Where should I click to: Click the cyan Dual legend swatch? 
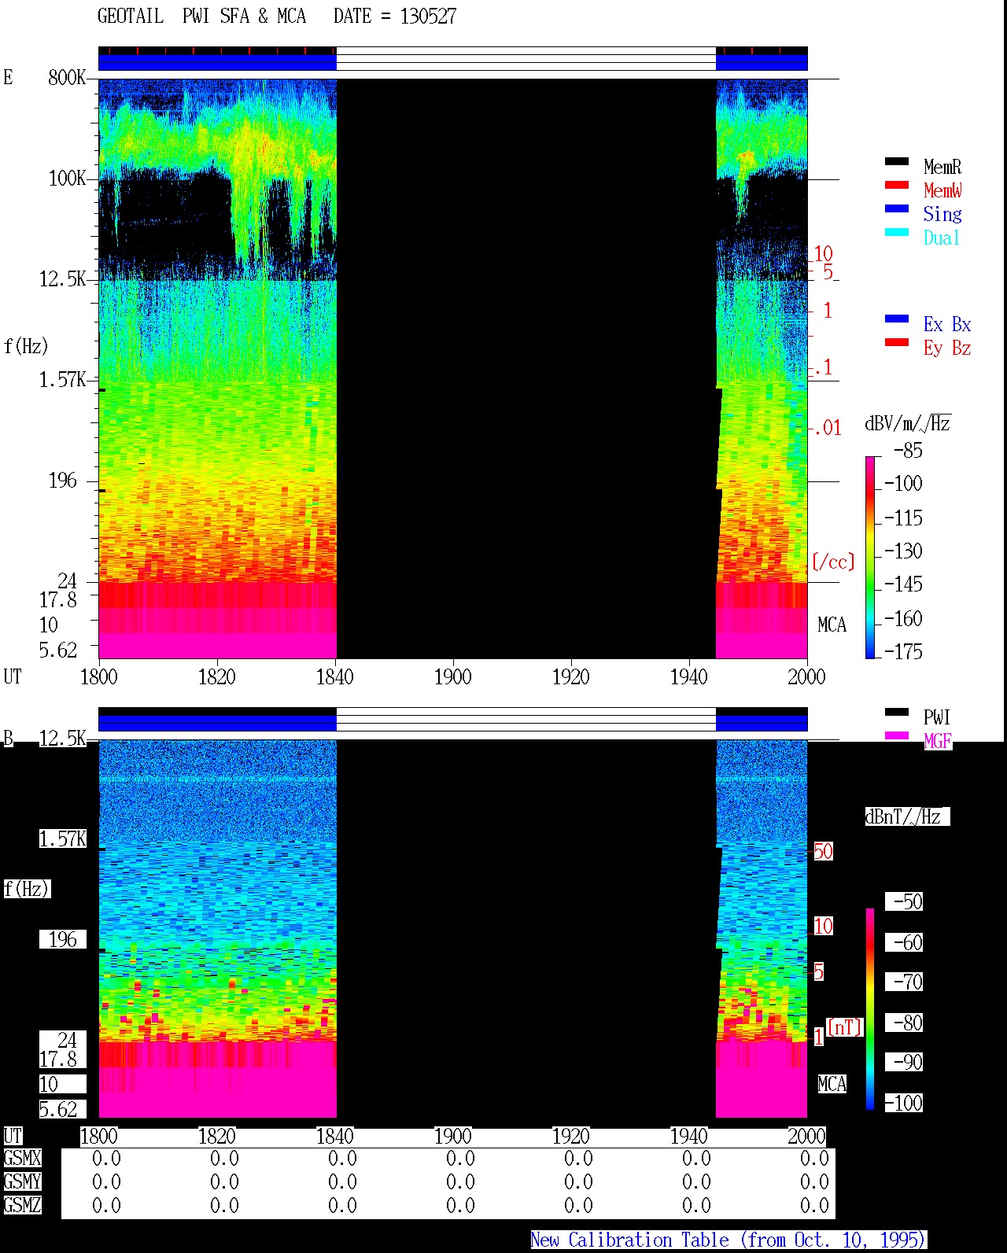[x=897, y=232]
